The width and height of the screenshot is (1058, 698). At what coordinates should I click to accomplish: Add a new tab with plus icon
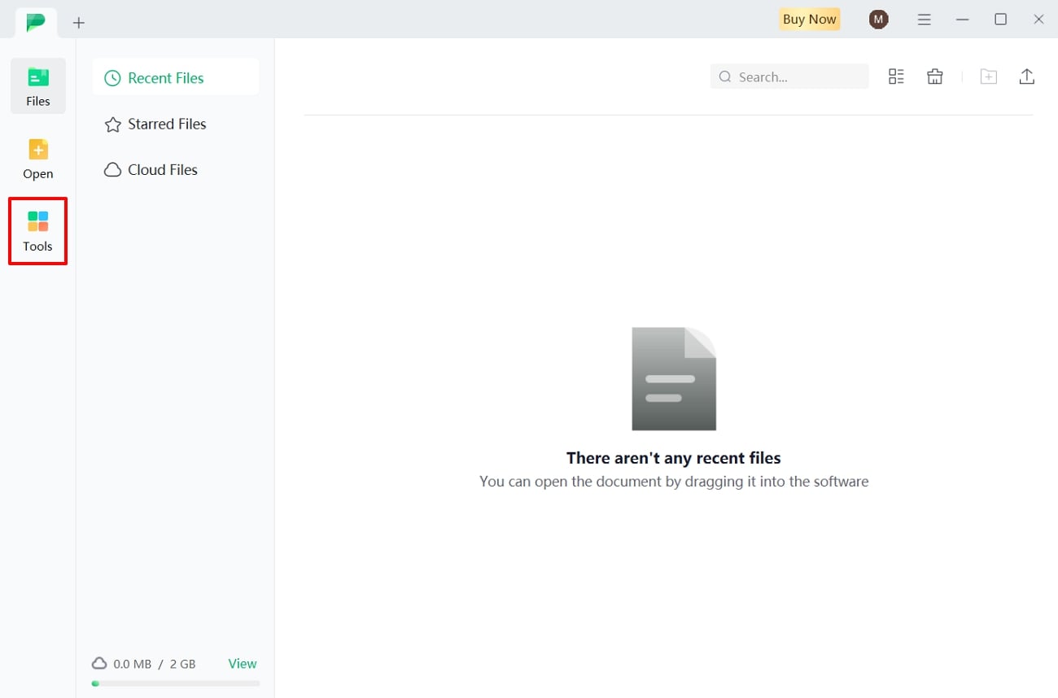coord(79,23)
